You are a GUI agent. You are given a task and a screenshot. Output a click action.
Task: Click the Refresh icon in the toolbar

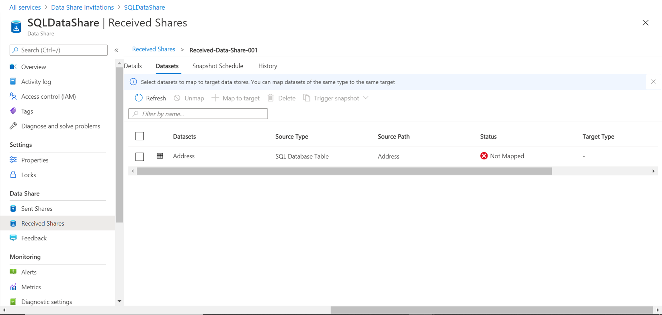coord(139,98)
